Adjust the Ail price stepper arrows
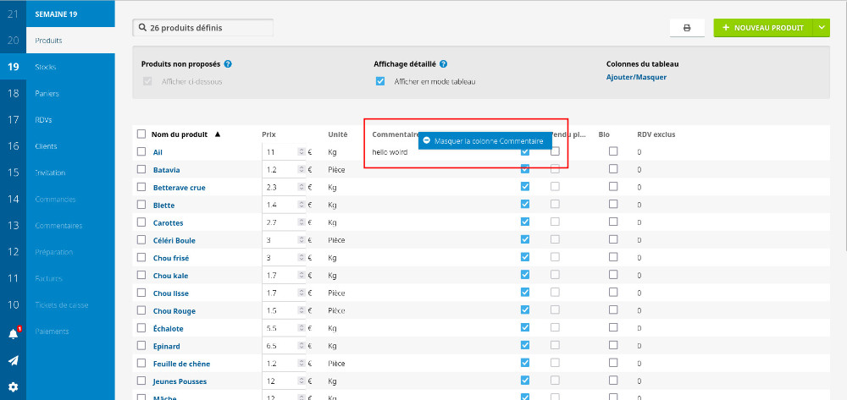The width and height of the screenshot is (847, 400). (x=301, y=152)
